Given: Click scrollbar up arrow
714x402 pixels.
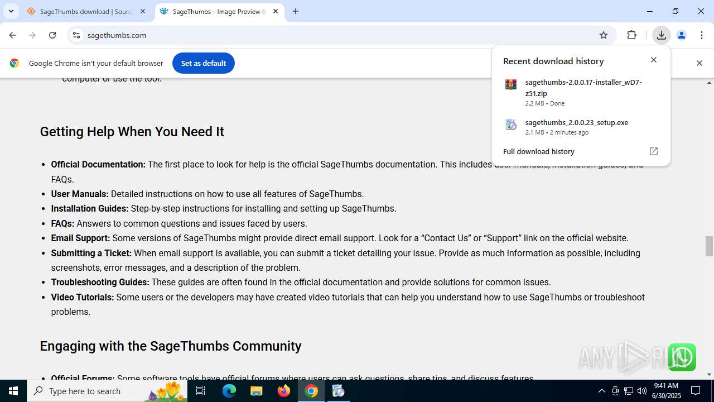Looking at the screenshot, I should pyautogui.click(x=709, y=83).
